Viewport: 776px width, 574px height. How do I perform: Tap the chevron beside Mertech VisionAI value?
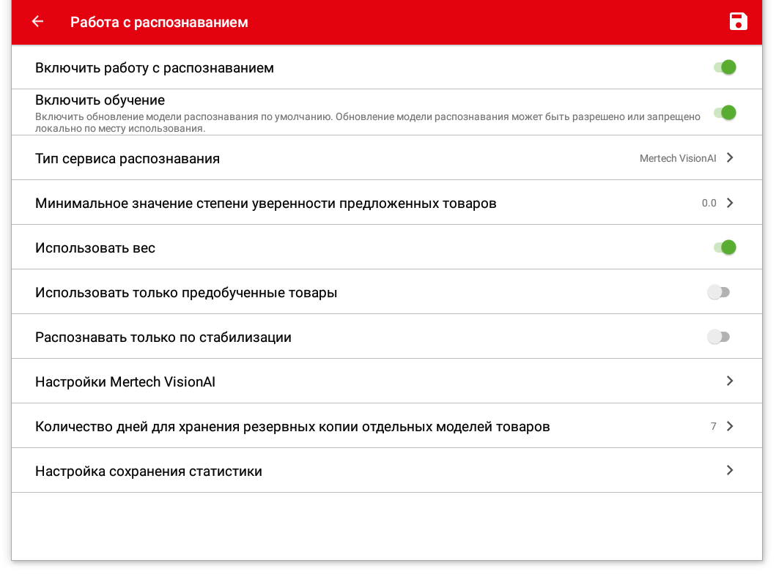pos(729,157)
